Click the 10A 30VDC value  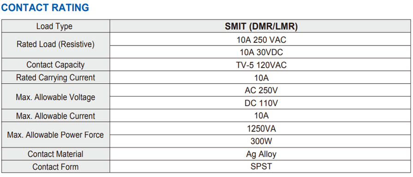tap(261, 52)
